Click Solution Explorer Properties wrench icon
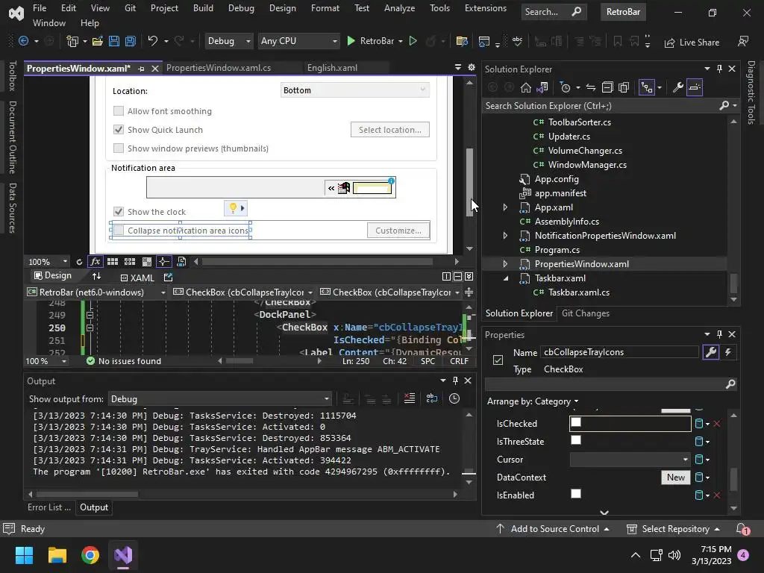The height and width of the screenshot is (573, 764). click(678, 88)
